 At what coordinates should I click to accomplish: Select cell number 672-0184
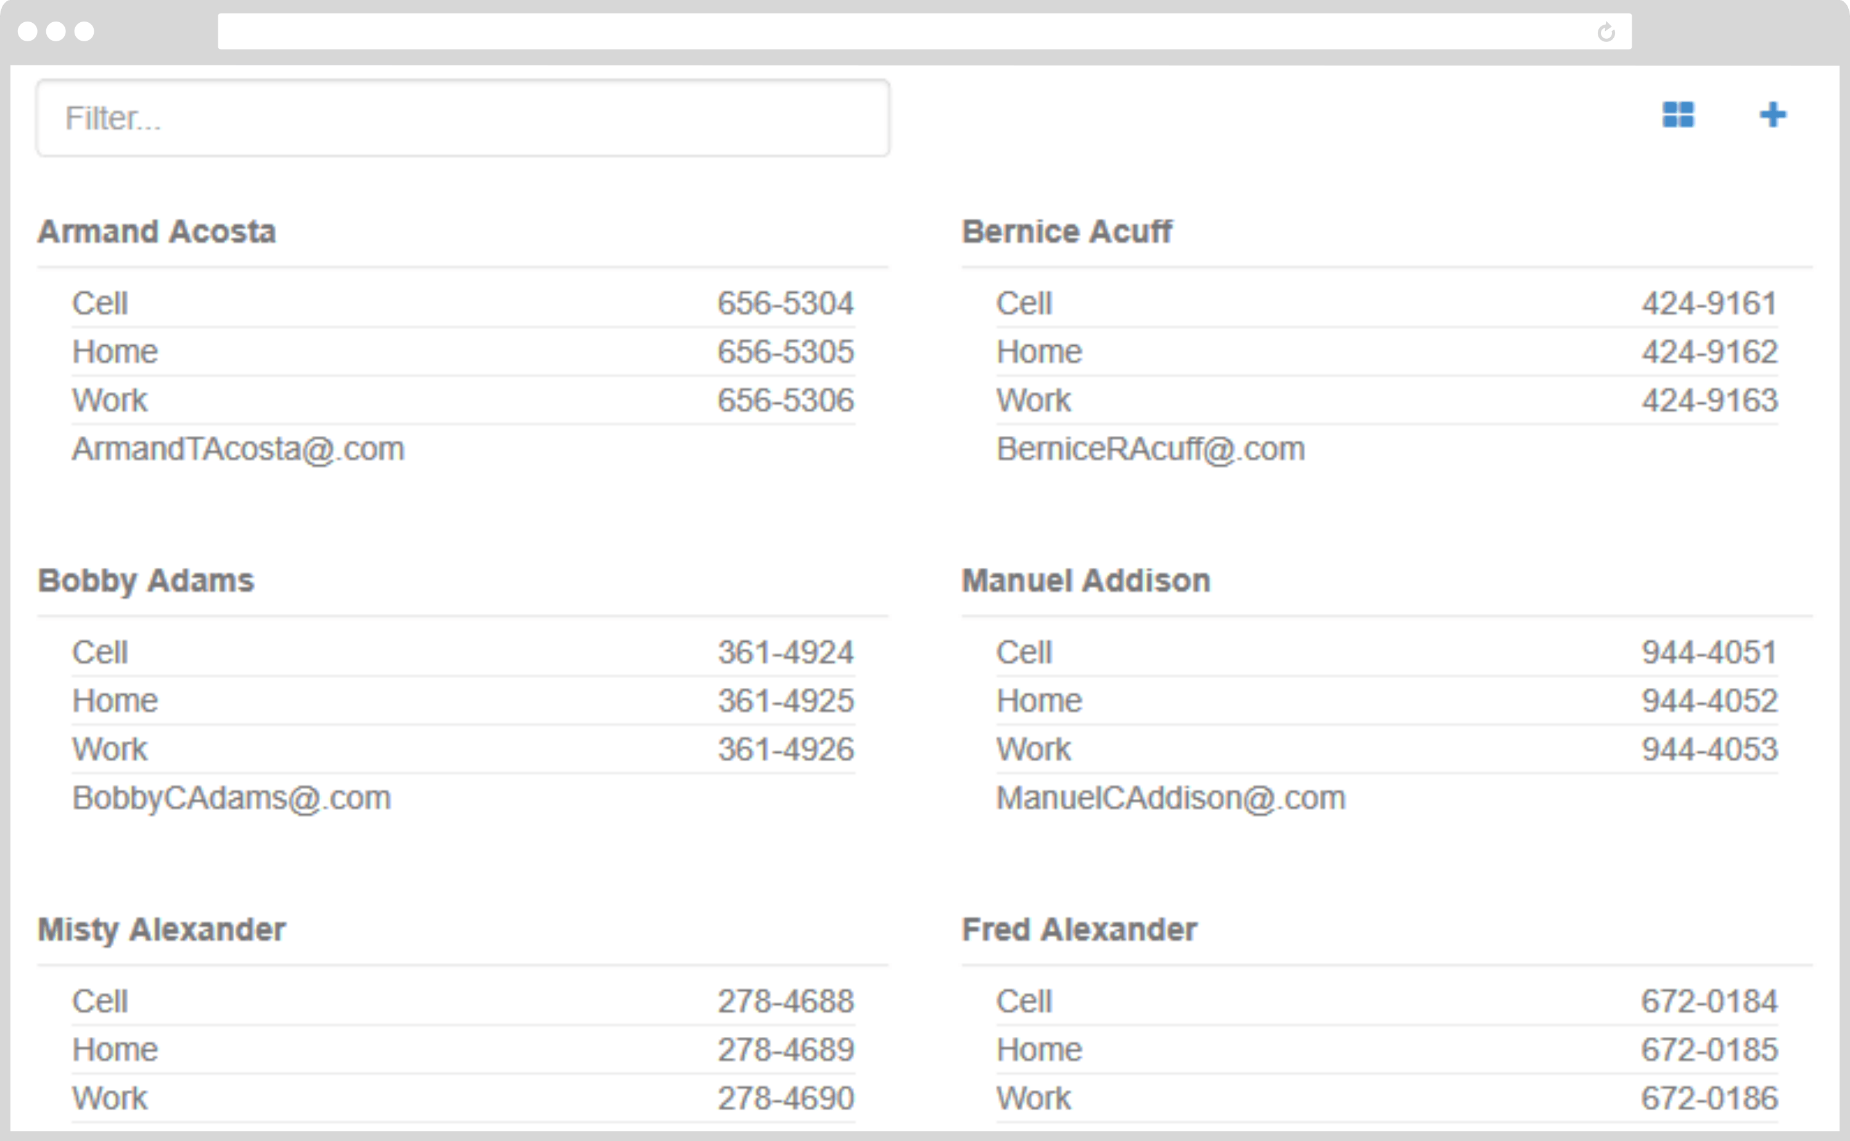[x=1709, y=1002]
